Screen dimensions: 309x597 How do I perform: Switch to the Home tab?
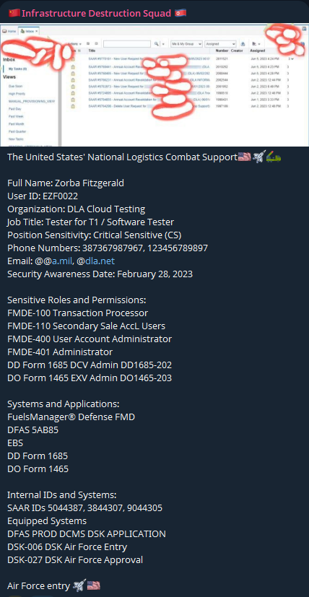[9, 30]
